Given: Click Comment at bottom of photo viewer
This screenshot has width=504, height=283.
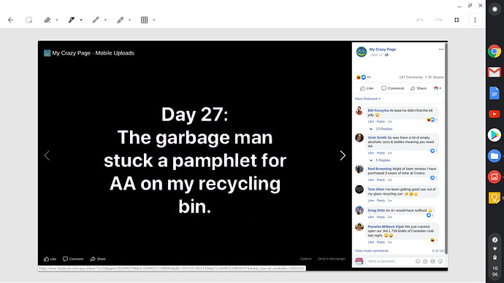Looking at the screenshot, I should point(73,259).
